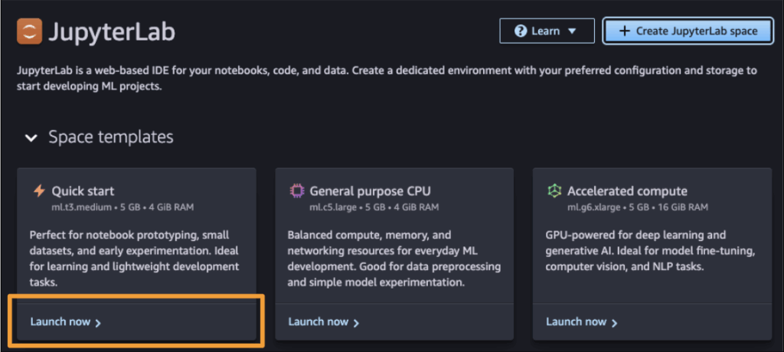
Task: Click the General purpose CPU chip icon
Action: (x=296, y=191)
